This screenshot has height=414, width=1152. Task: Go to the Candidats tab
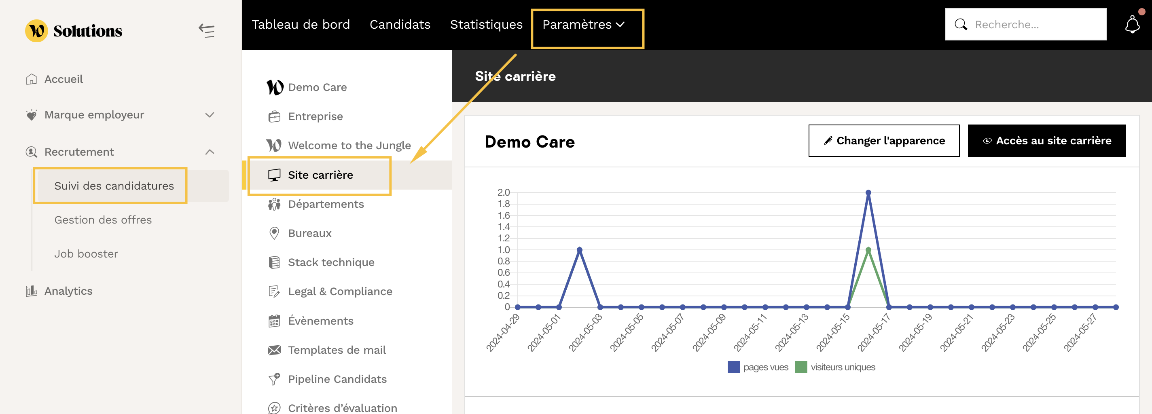click(x=400, y=25)
